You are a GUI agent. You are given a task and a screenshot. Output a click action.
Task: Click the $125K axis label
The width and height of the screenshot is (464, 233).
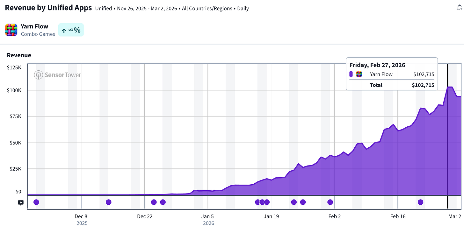14,67
